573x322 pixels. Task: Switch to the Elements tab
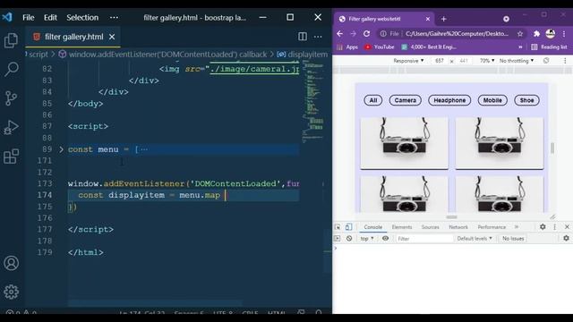point(402,227)
